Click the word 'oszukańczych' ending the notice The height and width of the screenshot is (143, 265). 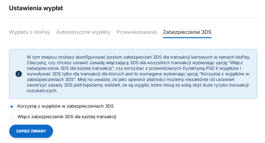tap(42, 91)
